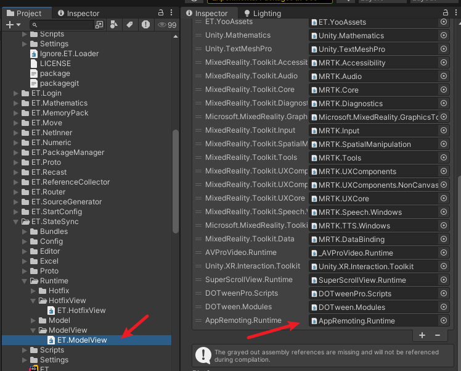Open object picker for MRTK.Core
Screen dimensions: 461x371
[x=444, y=90]
